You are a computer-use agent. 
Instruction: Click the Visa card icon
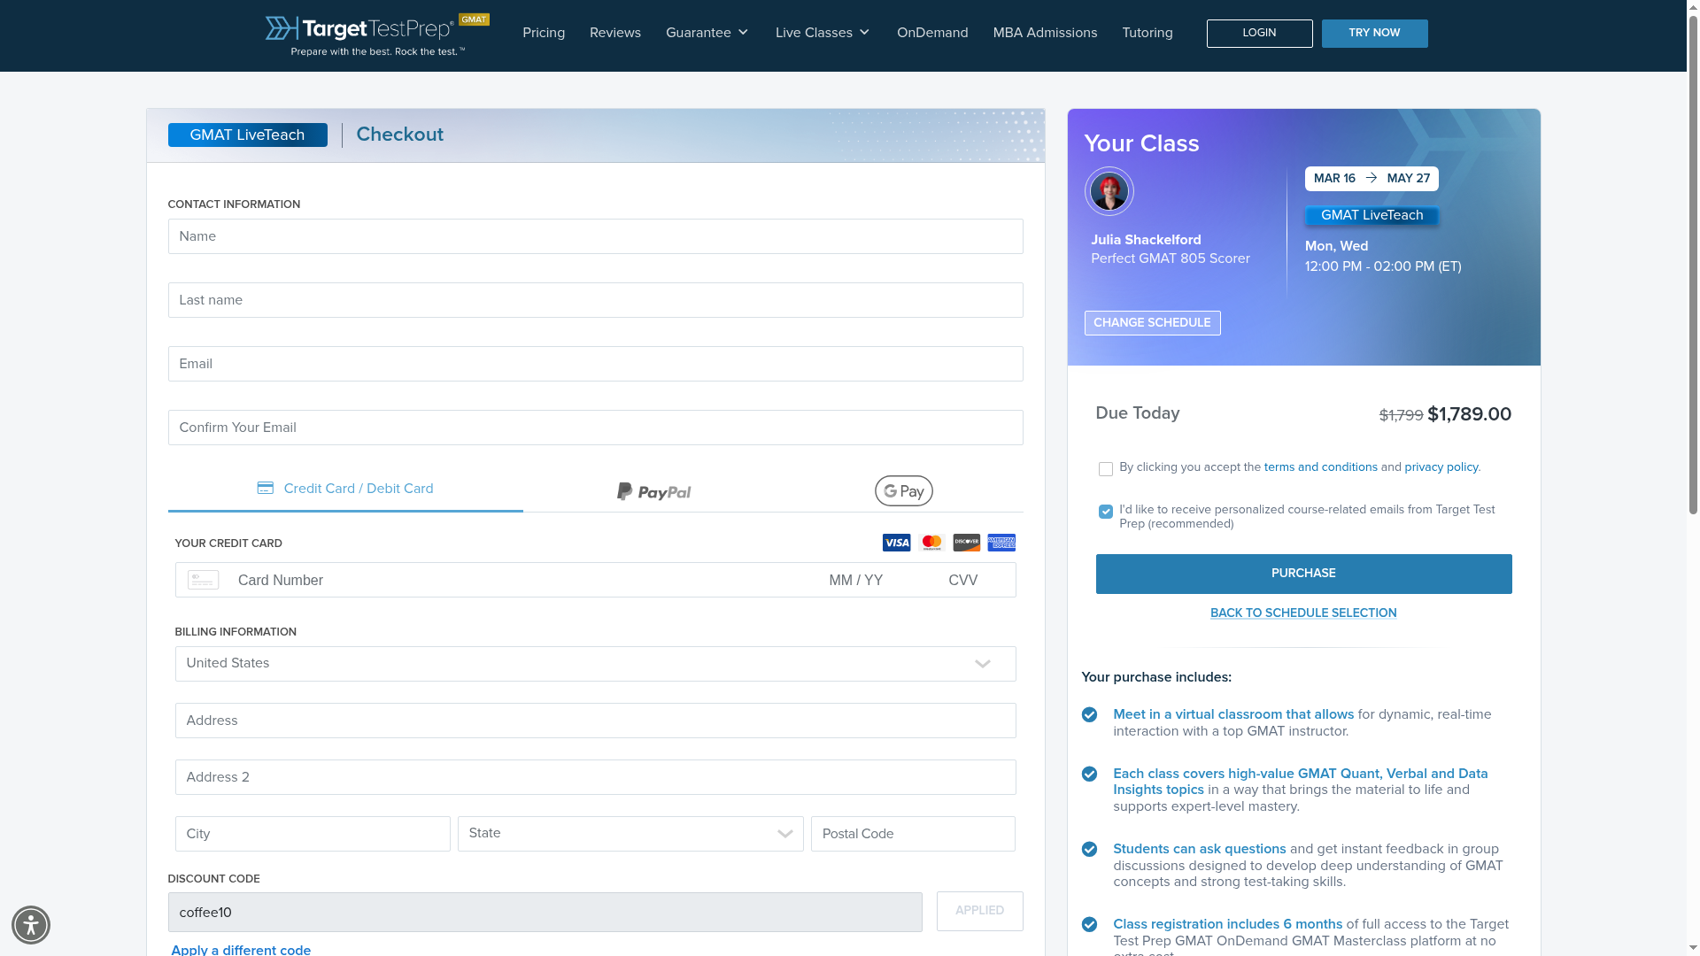pos(896,543)
